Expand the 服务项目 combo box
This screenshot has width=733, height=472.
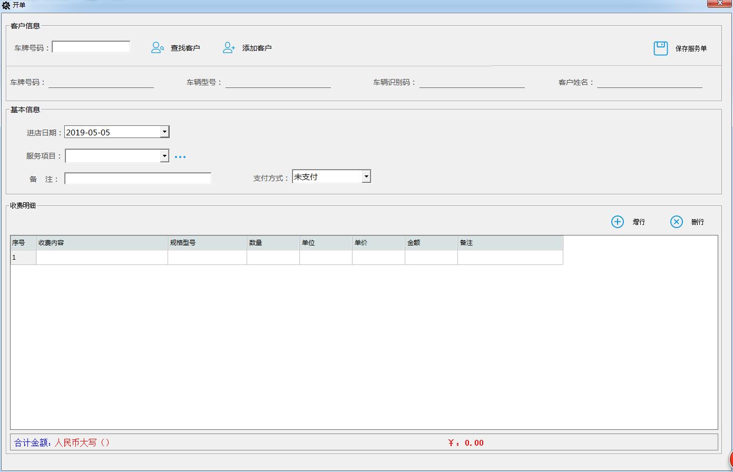[164, 156]
